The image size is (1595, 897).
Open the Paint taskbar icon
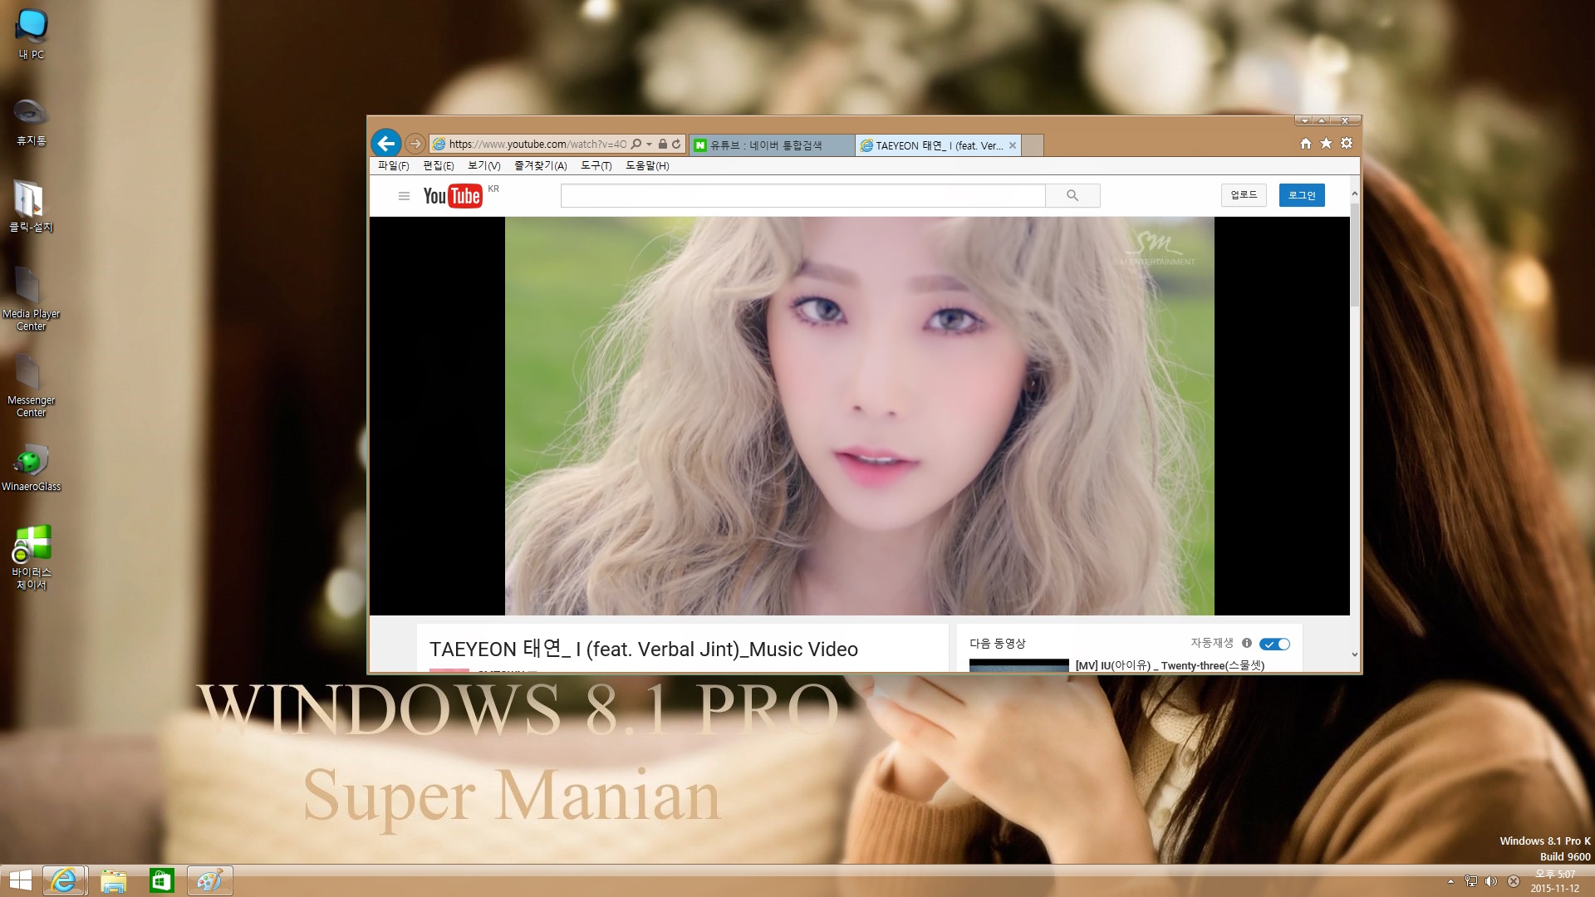tap(209, 880)
